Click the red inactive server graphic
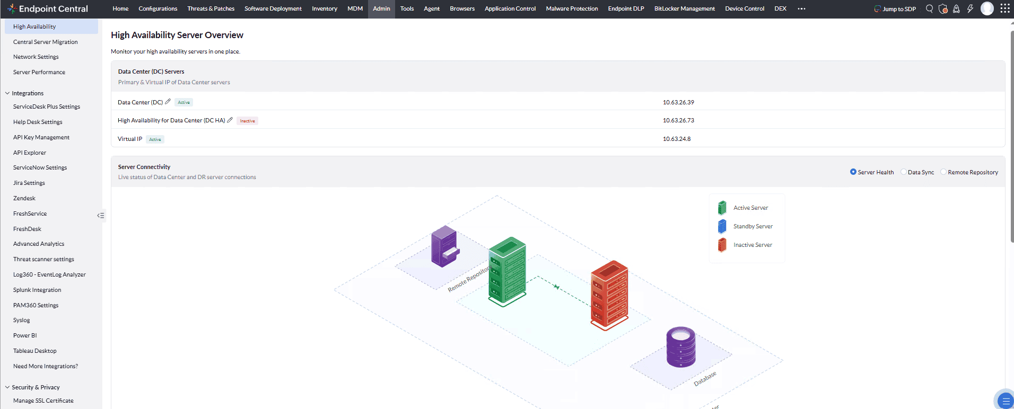The height and width of the screenshot is (409, 1014). pos(609,295)
